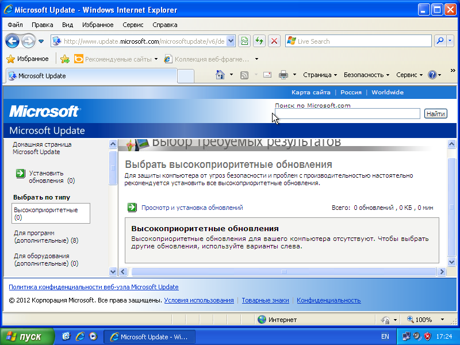The image size is (460, 345).
Task: Open the 100% zoom level dropdown
Action: pyautogui.click(x=442, y=320)
